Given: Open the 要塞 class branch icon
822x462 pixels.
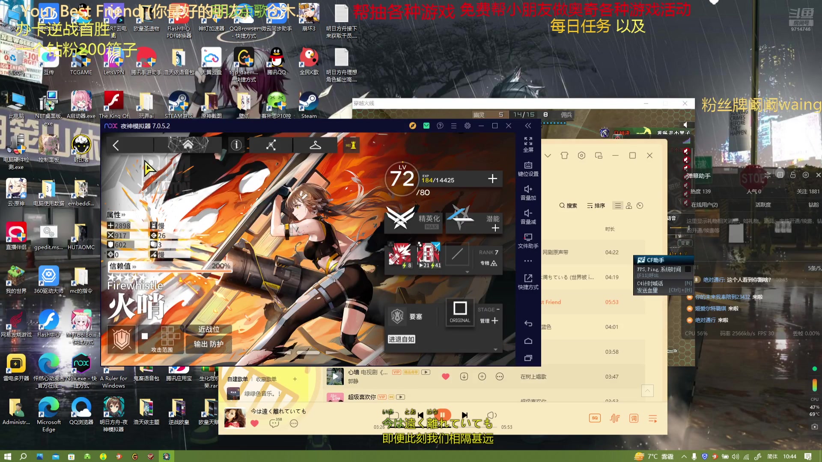Looking at the screenshot, I should (x=397, y=316).
